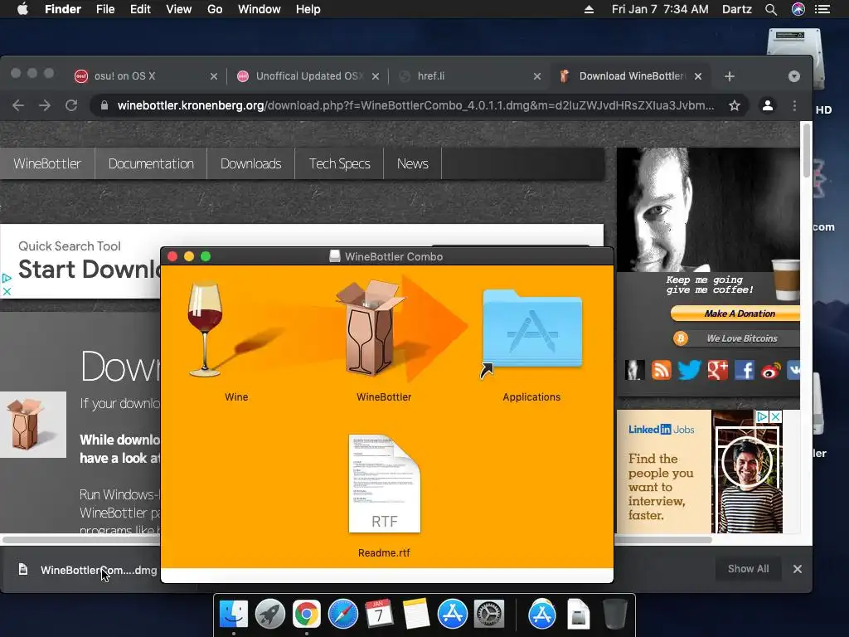Click the We Love Bitcoins button
Screen dimensions: 849x637
(735, 338)
